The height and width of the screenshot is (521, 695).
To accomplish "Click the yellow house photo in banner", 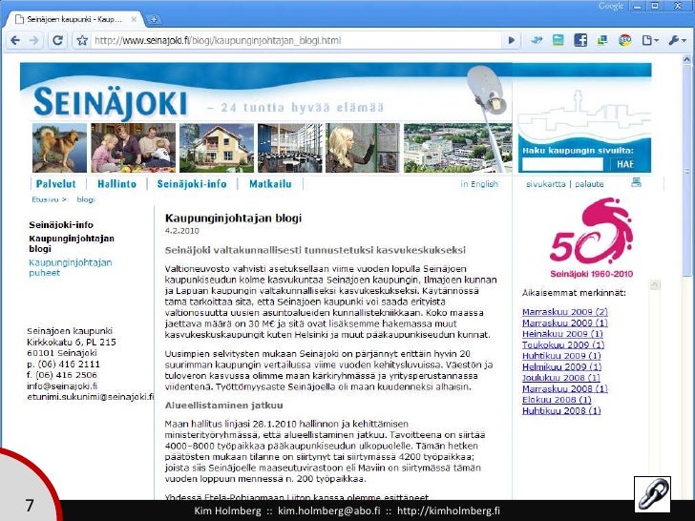I will (x=217, y=148).
